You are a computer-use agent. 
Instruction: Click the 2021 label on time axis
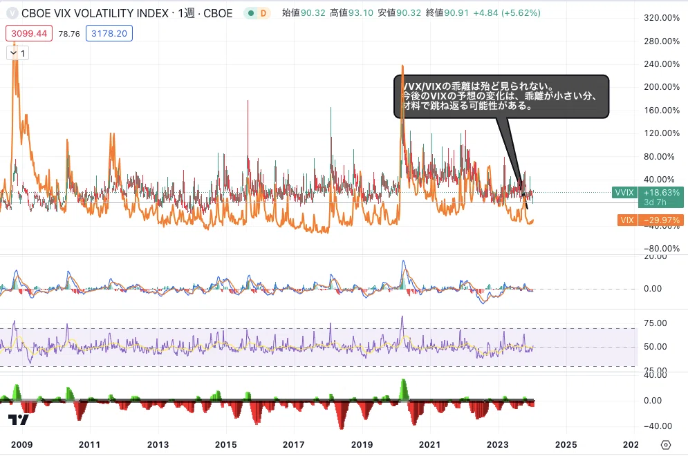429,445
